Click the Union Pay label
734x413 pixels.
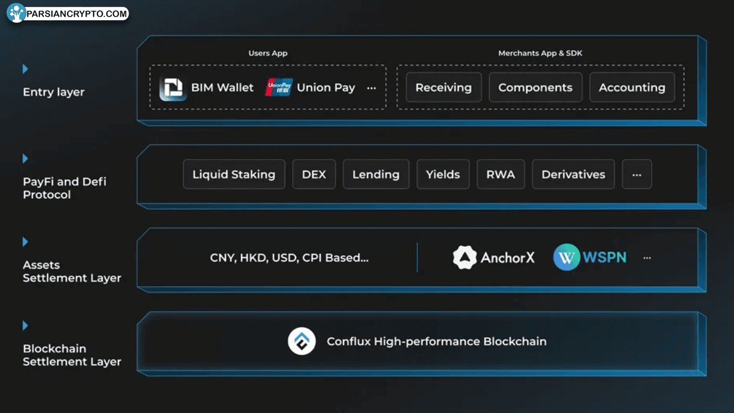click(x=326, y=87)
